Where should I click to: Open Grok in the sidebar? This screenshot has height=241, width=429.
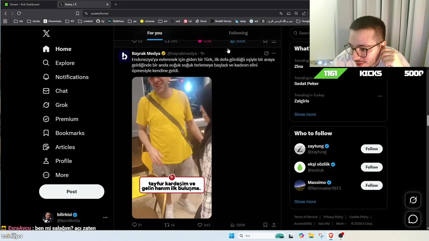point(55,105)
